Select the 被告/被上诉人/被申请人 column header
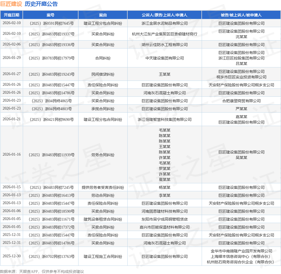The image size is (281, 274). 241,15
